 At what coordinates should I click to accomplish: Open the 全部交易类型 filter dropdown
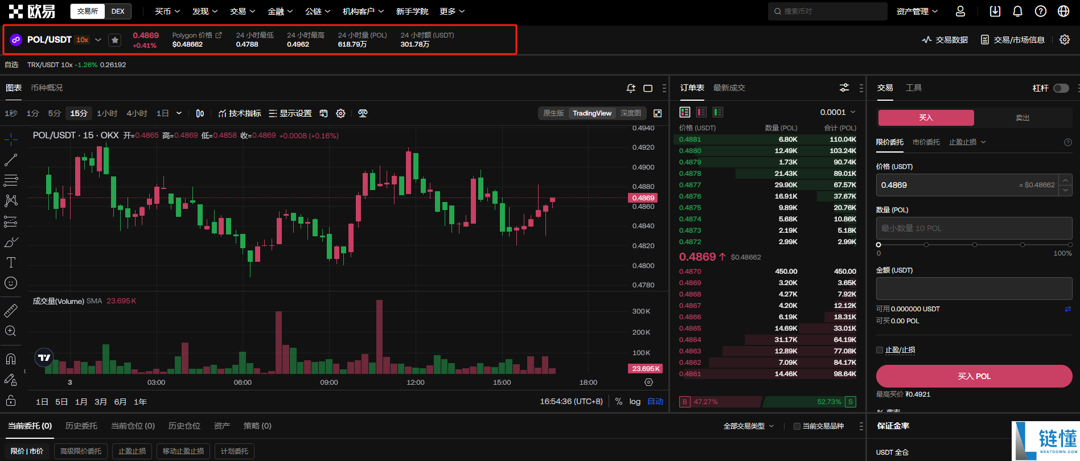tap(749, 426)
